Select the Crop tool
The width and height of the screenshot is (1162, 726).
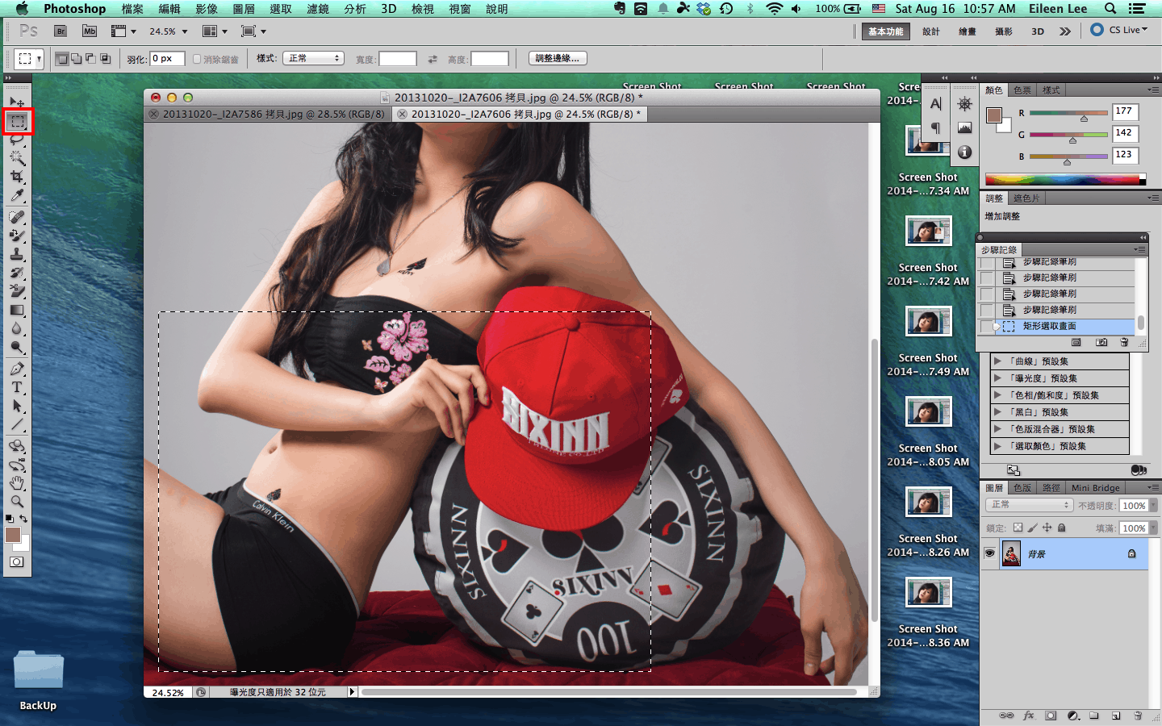17,177
